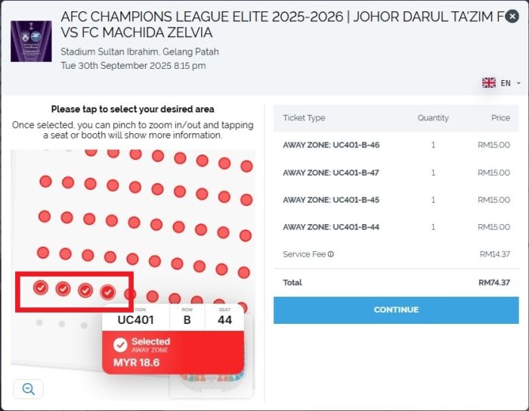The image size is (529, 411).
Task: Select the AWAY ZONE: UC401-B-46 ticket row
Action: pos(332,145)
